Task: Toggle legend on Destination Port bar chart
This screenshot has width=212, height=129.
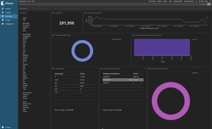Action: pos(193,39)
